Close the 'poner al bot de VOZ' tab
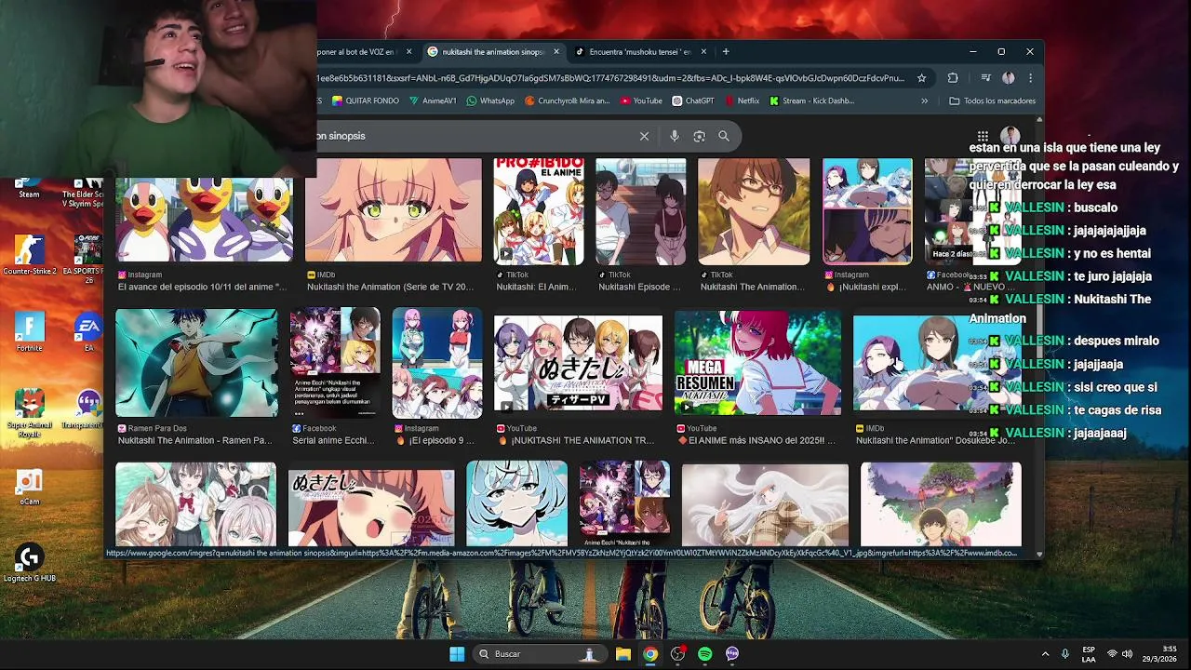This screenshot has height=670, width=1191. tap(408, 52)
